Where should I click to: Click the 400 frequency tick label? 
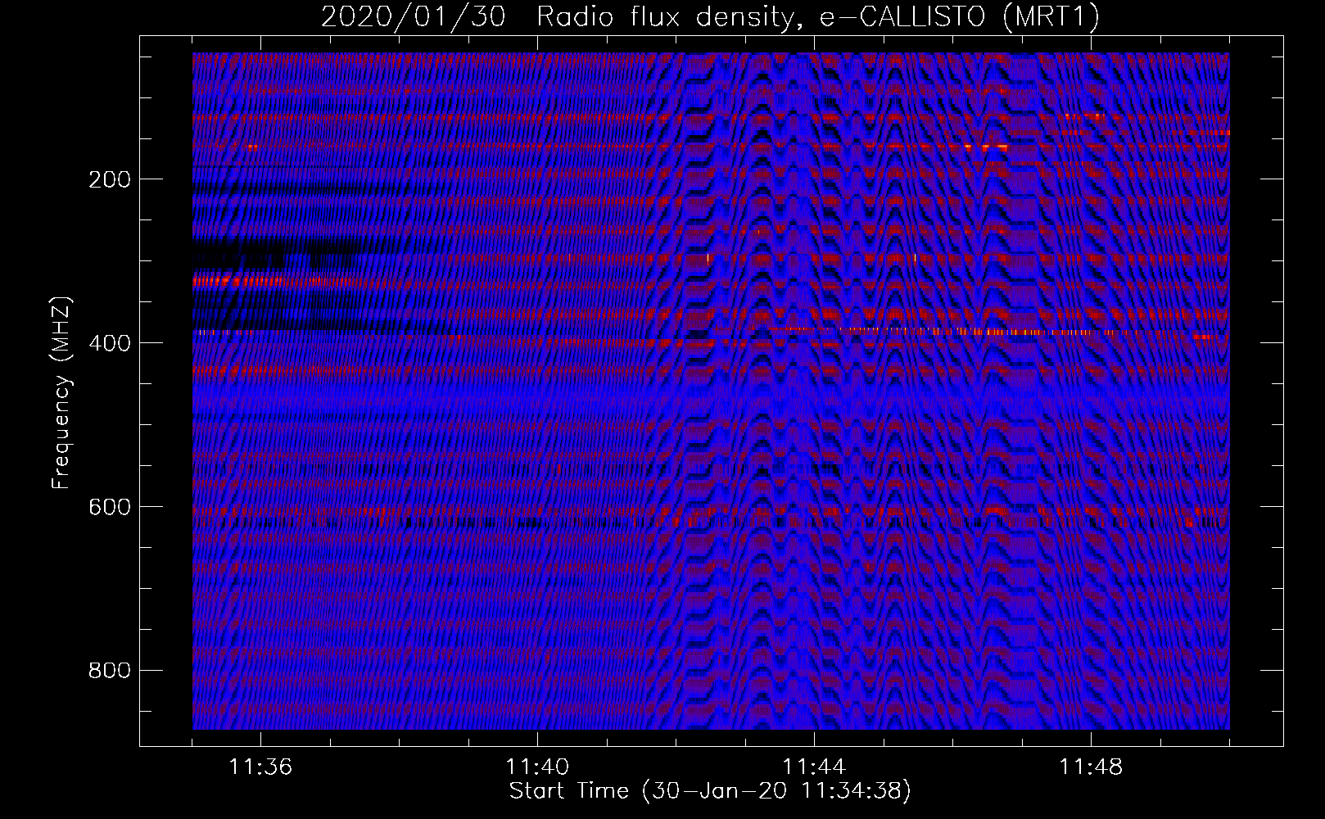pos(109,343)
